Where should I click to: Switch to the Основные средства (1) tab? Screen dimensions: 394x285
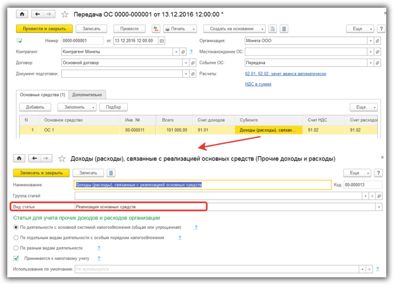coord(42,95)
